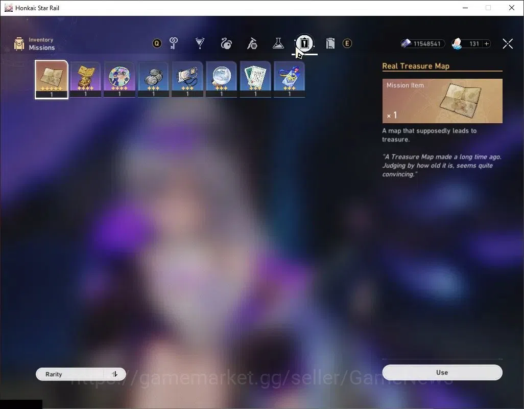Click the Use button

(442, 373)
